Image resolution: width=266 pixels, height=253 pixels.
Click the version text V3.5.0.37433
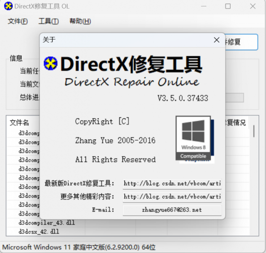tap(183, 98)
